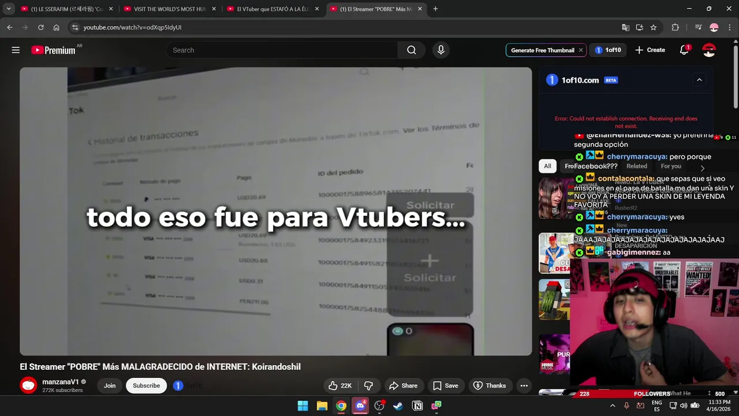
Task: Subscribe to manzanaV1
Action: 146,385
